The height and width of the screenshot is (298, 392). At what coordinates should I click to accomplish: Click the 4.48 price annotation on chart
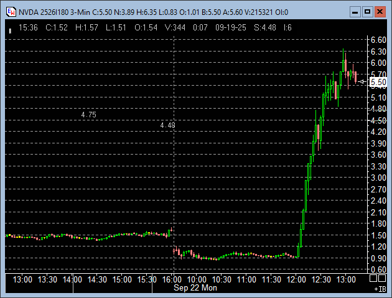[x=167, y=125]
